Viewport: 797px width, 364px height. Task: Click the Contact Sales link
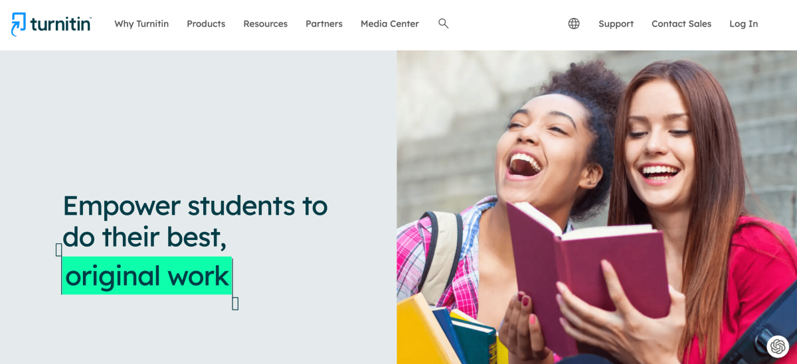tap(681, 24)
